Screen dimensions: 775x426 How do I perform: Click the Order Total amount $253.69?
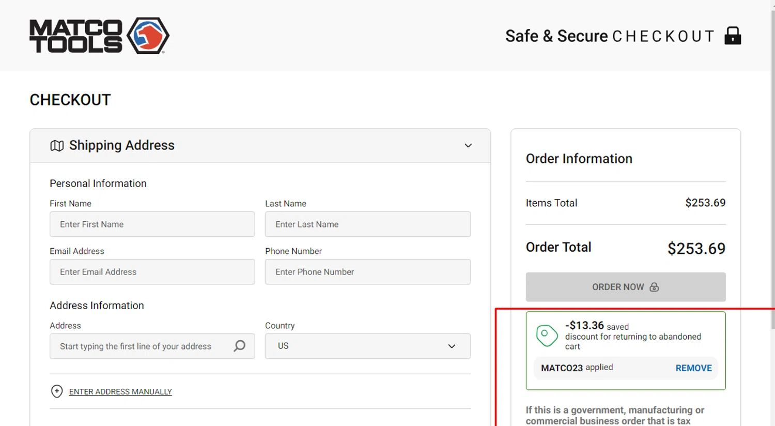(x=696, y=249)
